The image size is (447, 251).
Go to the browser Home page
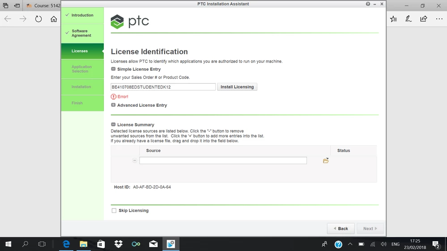coord(54,19)
